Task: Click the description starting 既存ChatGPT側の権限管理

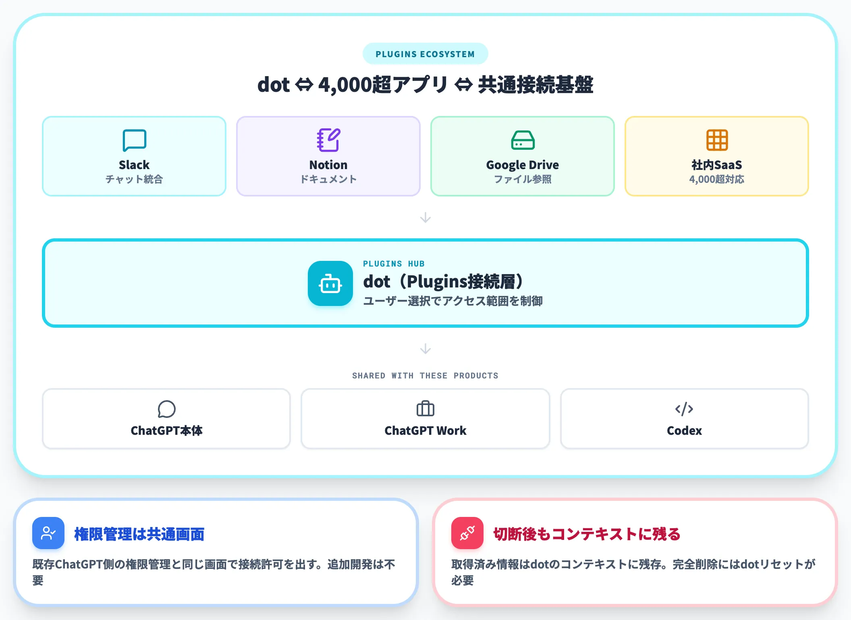Action: click(214, 572)
